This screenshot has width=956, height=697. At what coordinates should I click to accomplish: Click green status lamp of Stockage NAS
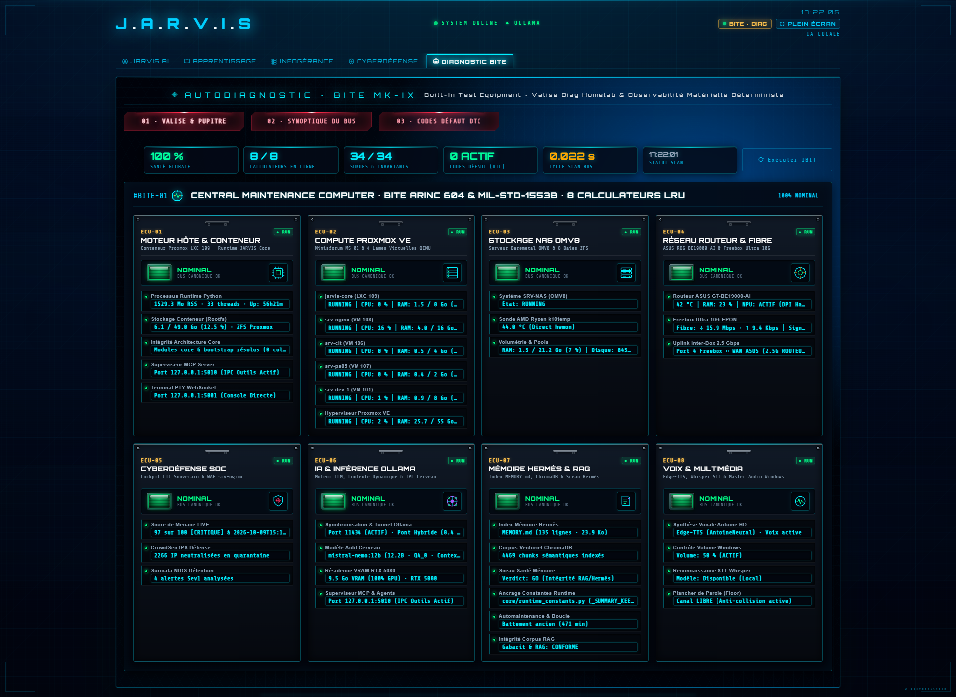point(507,273)
